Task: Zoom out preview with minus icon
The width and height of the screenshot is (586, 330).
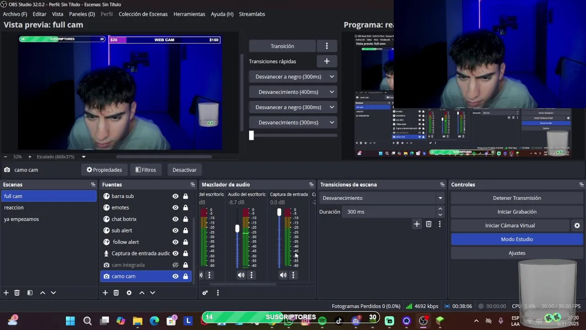Action: 5,157
